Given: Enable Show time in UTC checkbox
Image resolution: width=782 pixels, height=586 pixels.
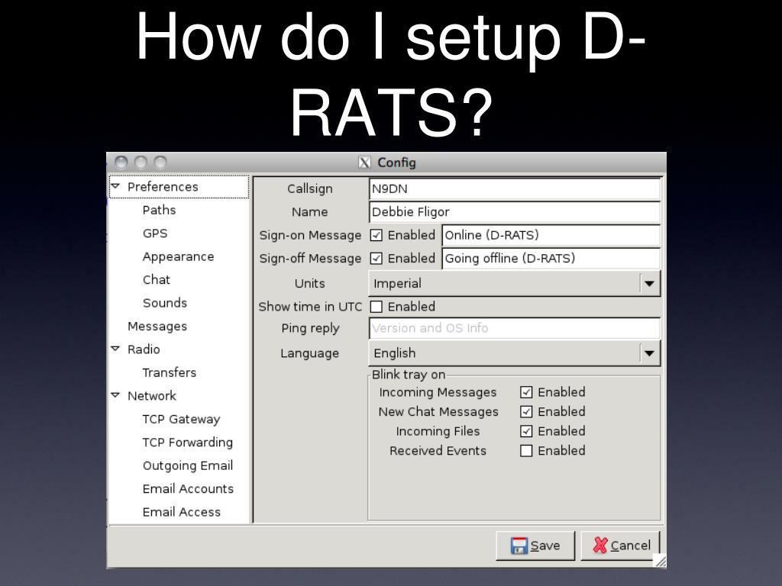Looking at the screenshot, I should coord(376,307).
